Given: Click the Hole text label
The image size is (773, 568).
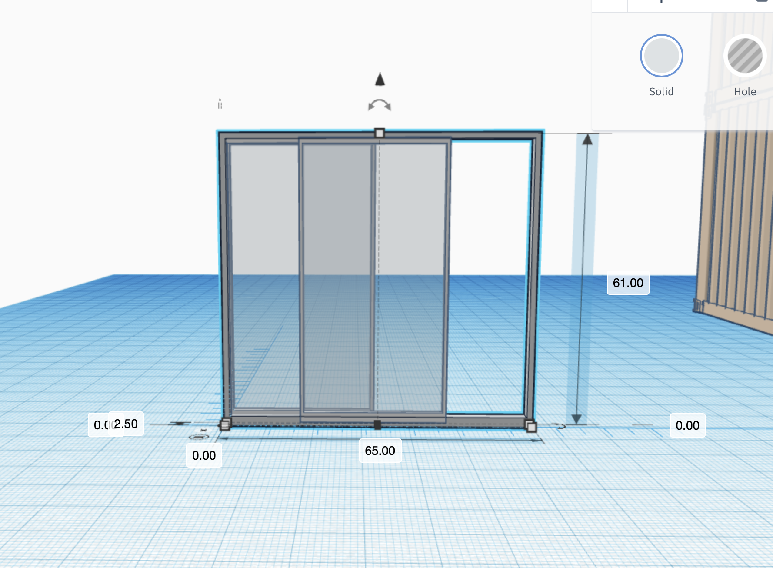Looking at the screenshot, I should (745, 91).
